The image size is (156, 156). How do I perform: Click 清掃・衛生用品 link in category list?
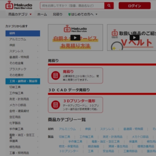click(118, 147)
